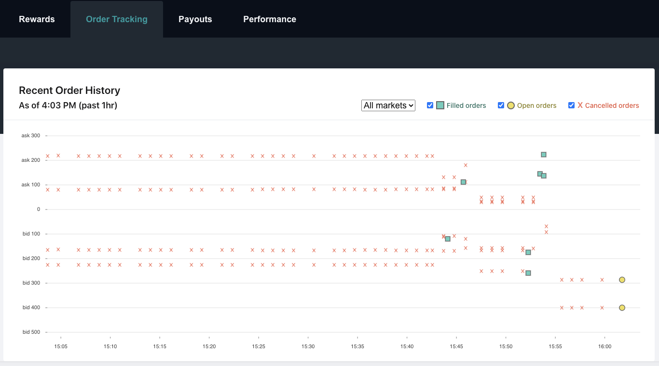
Task: Open the Payouts tab
Action: click(x=195, y=19)
